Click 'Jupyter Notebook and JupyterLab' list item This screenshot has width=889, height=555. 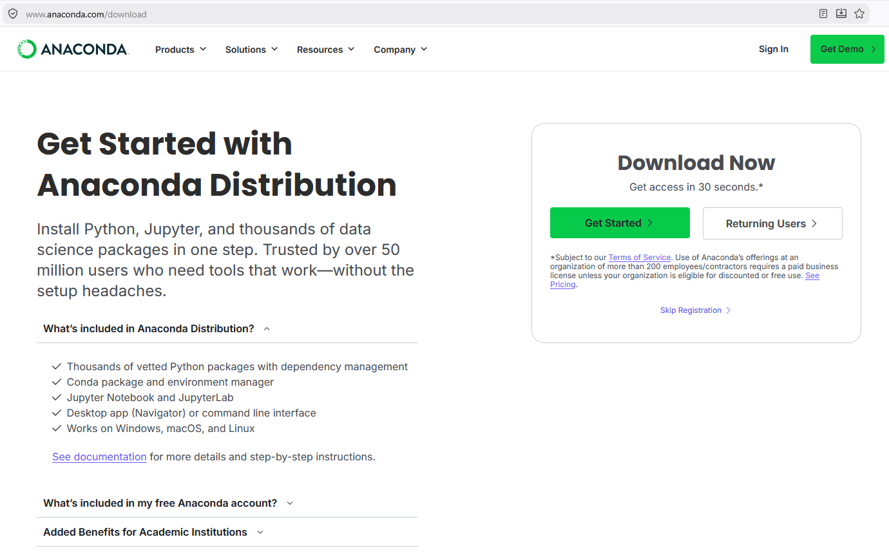[x=150, y=397]
